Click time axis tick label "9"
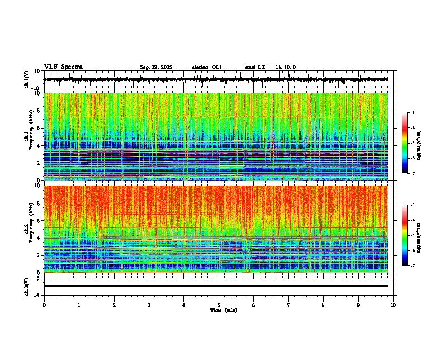Image resolution: width=443 pixels, height=342 pixels. point(358,305)
